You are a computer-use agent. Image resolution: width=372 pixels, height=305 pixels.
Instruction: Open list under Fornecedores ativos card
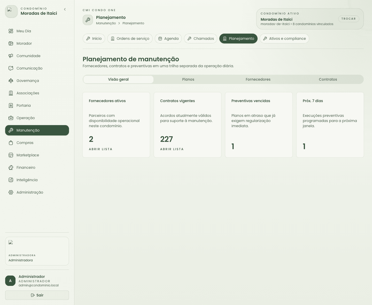pos(100,149)
